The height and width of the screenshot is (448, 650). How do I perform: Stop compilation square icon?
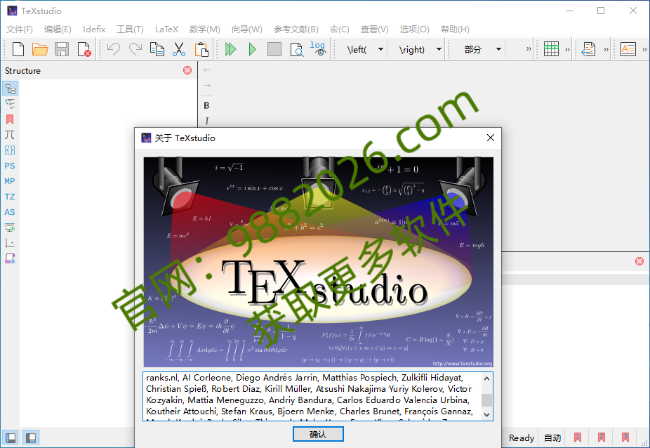[274, 49]
